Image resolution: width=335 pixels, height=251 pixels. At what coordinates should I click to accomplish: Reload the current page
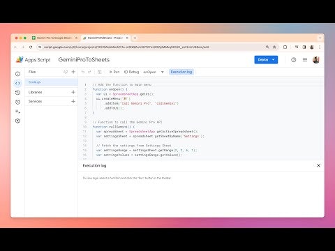31,47
